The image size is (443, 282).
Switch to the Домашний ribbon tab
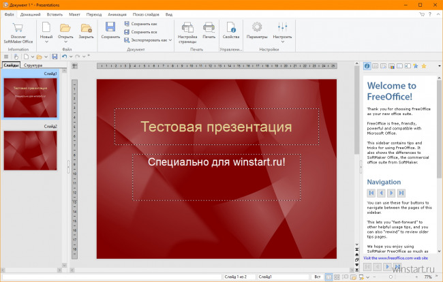click(30, 14)
